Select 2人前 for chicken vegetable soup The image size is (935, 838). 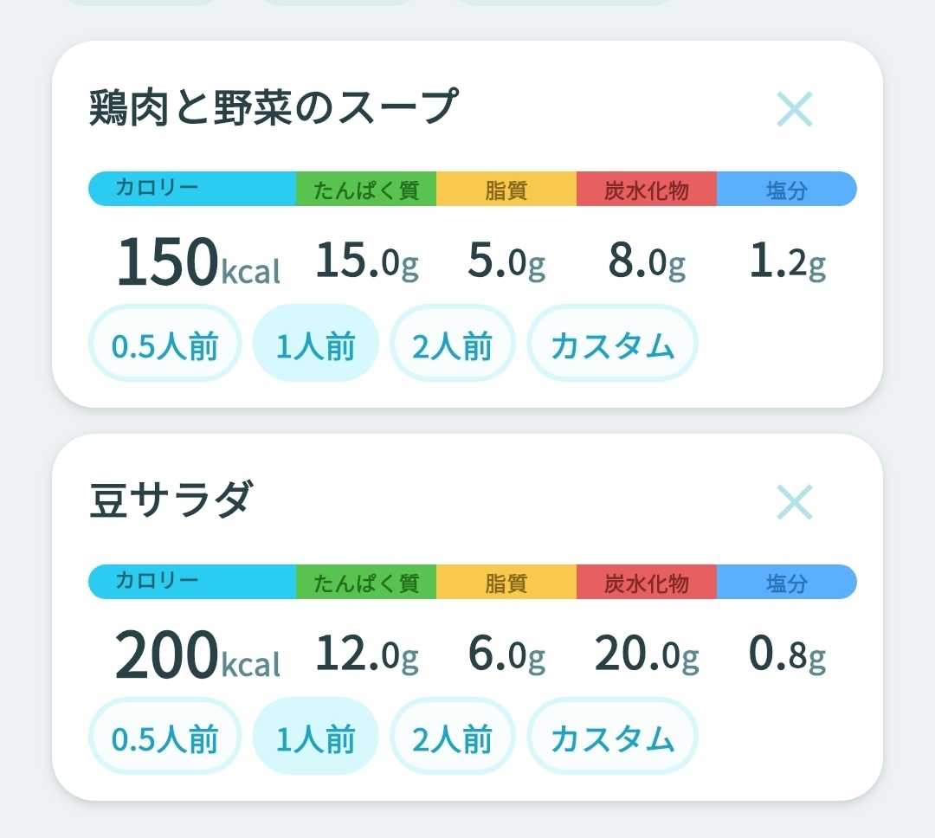point(452,344)
